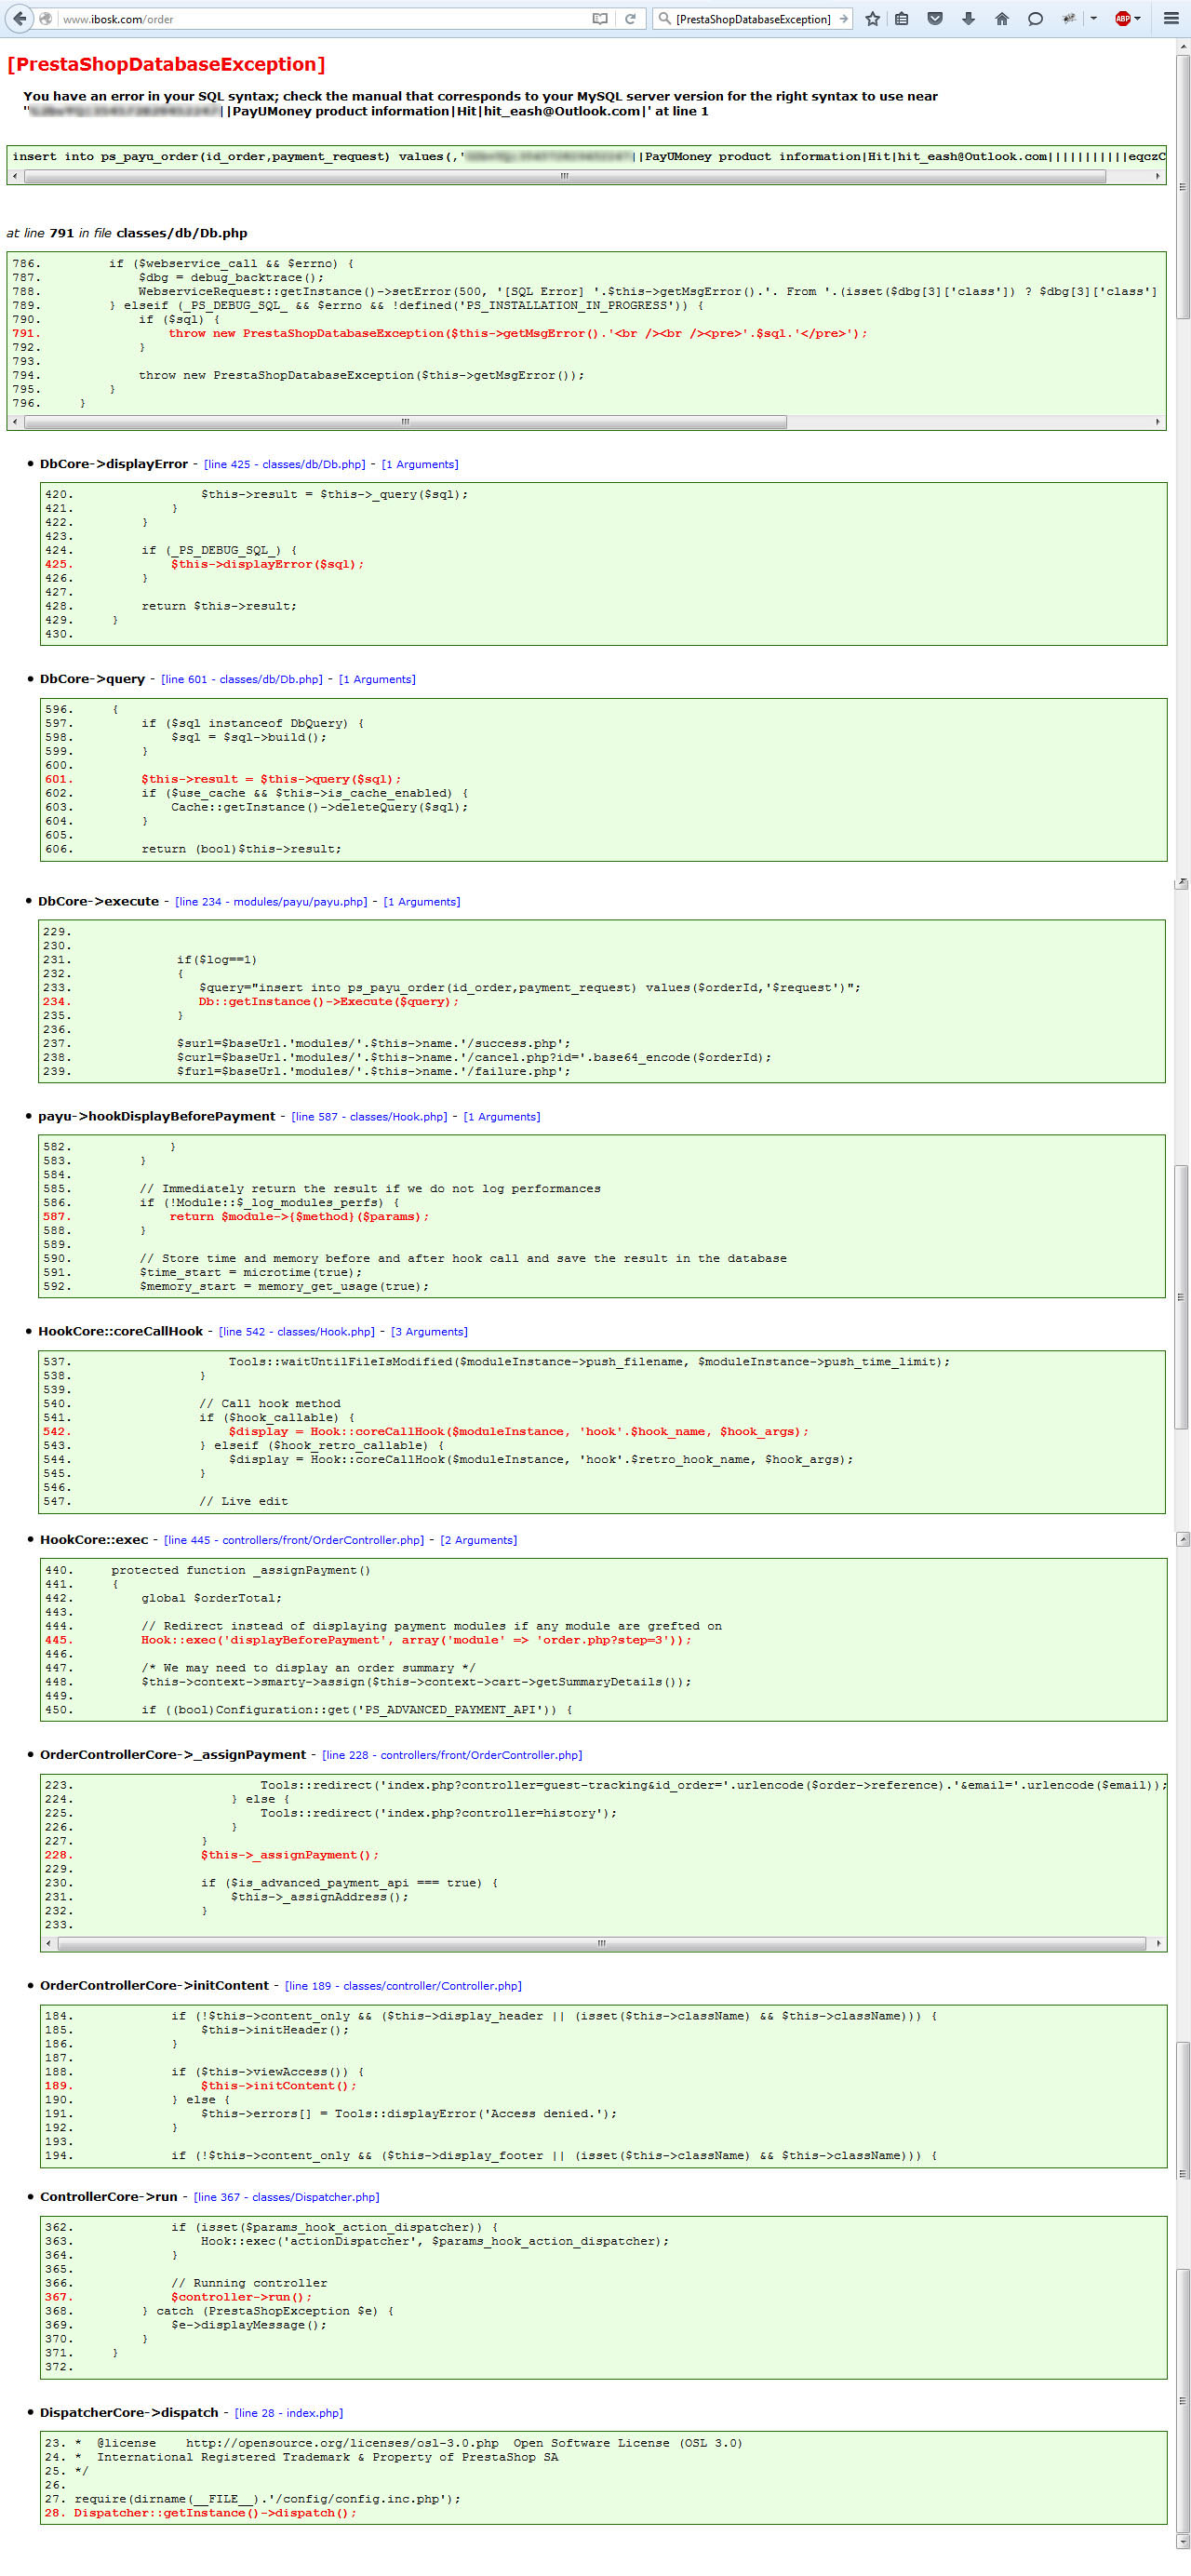Expand 1 Arguments for DbCore->execute
This screenshot has height=2576, width=1191.
422,901
